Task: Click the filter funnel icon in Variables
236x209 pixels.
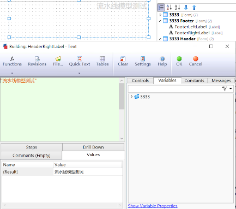Action: point(225,89)
